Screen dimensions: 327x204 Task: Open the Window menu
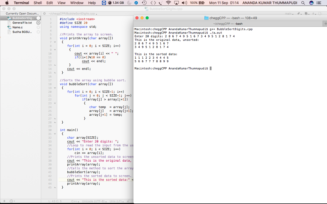pyautogui.click(x=77, y=3)
